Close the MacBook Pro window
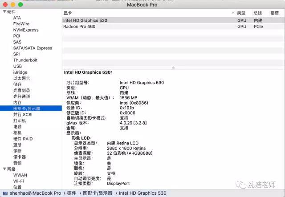The image size is (285, 197). (5, 4)
